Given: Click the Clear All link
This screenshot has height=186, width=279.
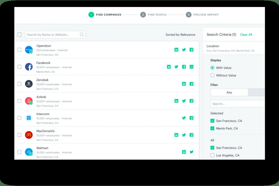Looking at the screenshot, I should pos(246,35).
